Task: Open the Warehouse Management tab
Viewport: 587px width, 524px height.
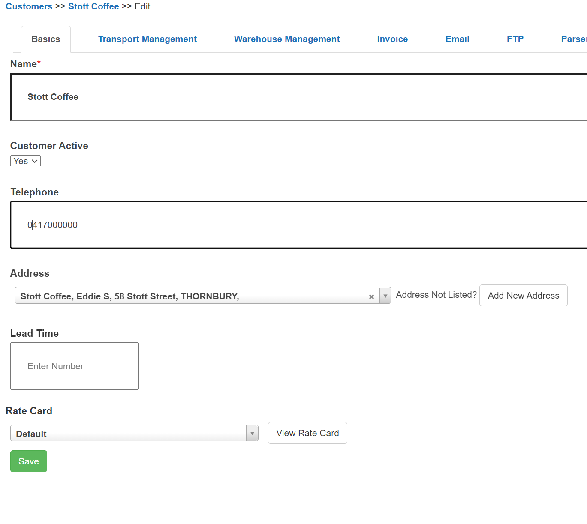Action: click(286, 39)
